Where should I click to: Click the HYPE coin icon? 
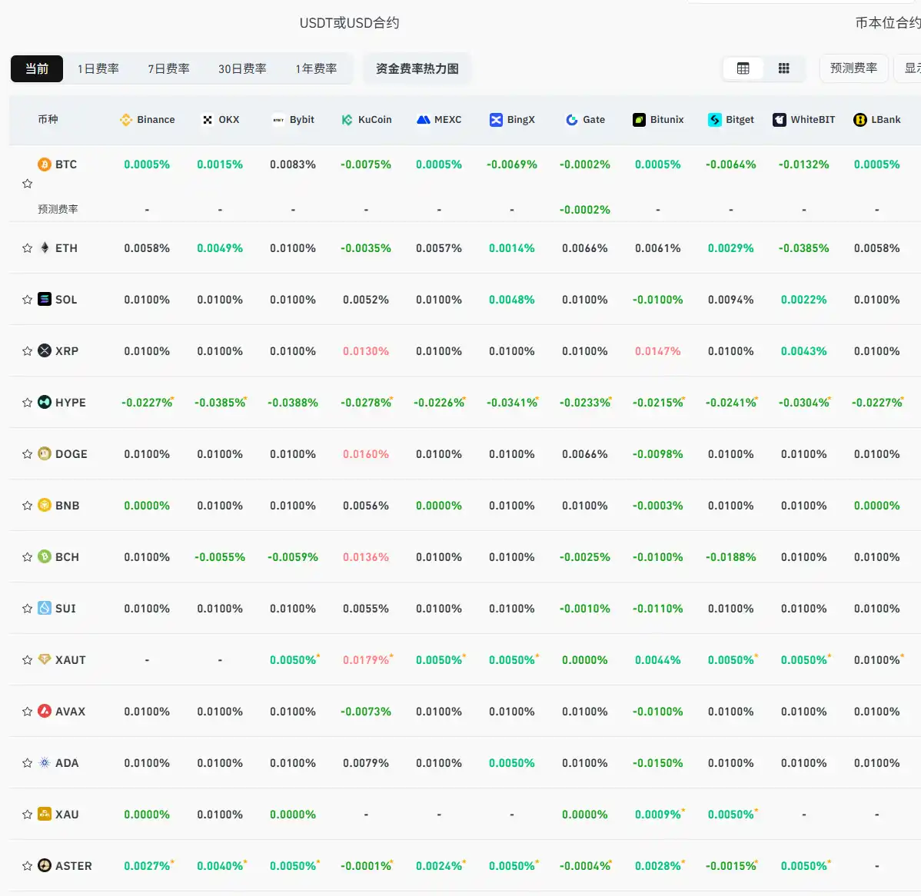(x=45, y=402)
